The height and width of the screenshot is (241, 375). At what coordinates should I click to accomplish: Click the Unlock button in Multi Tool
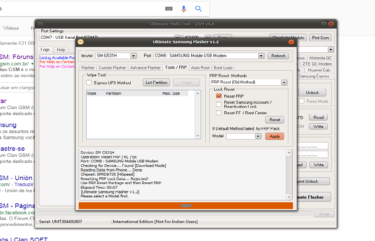[x=312, y=92]
